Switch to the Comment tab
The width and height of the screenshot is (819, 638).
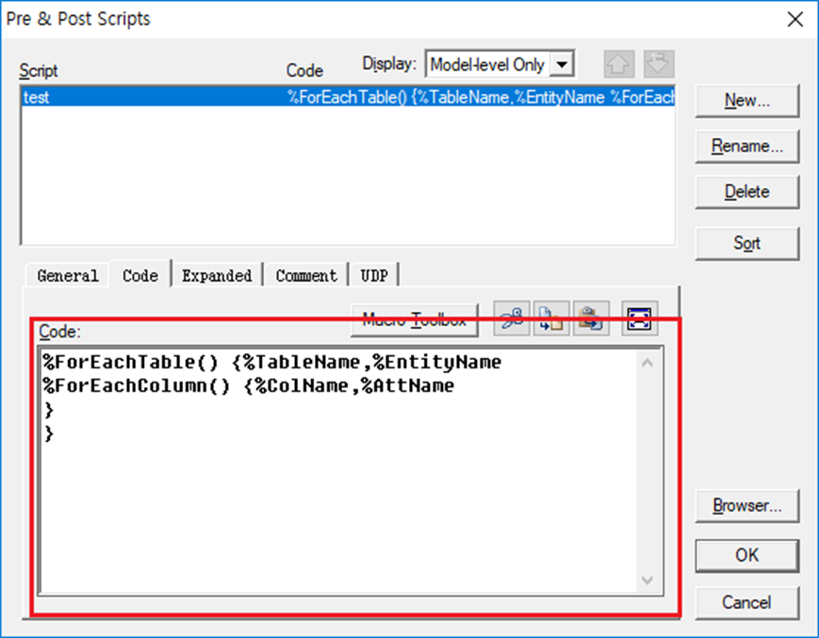point(306,275)
